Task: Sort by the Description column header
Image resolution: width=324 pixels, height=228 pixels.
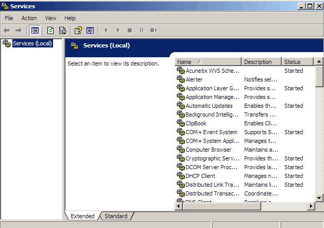Action: (261, 62)
